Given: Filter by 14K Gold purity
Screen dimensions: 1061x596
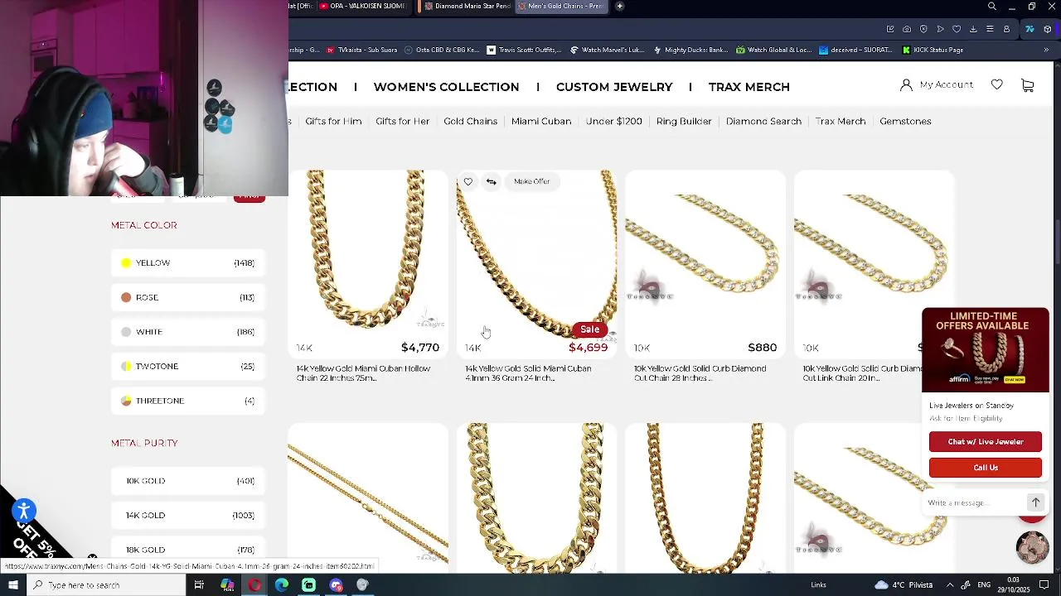Looking at the screenshot, I should [x=188, y=515].
